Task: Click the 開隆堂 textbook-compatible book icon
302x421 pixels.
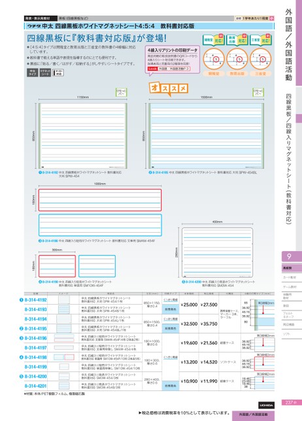Action: [x=213, y=41]
